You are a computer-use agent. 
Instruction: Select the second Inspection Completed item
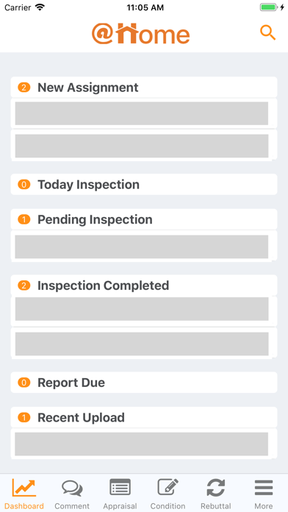pyautogui.click(x=142, y=344)
